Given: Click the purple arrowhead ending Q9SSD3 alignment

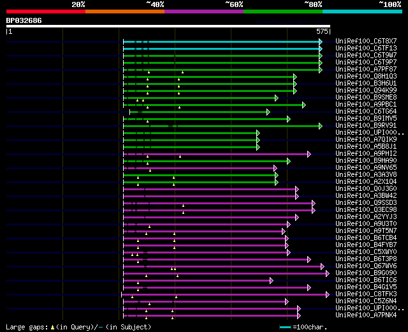Looking at the screenshot, I should 314,203.
